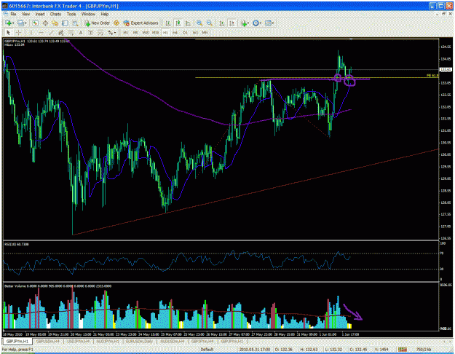Screen dimensions: 455x354
Task: Click the New Order button
Action: coord(98,23)
